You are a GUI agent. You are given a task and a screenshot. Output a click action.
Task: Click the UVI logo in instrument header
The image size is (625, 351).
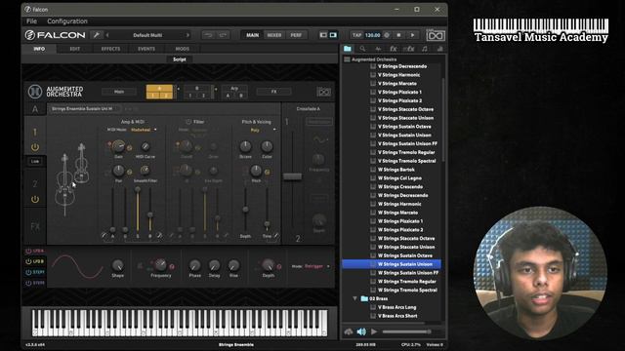point(323,92)
